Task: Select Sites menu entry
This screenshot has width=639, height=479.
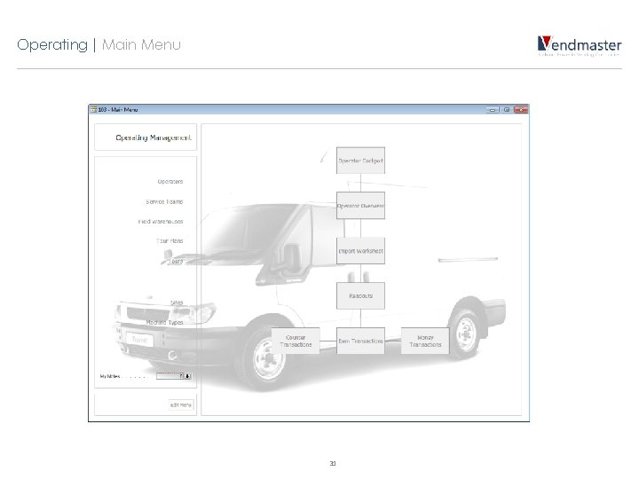Action: coord(177,302)
